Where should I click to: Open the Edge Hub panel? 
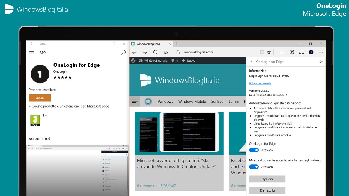pos(282,52)
